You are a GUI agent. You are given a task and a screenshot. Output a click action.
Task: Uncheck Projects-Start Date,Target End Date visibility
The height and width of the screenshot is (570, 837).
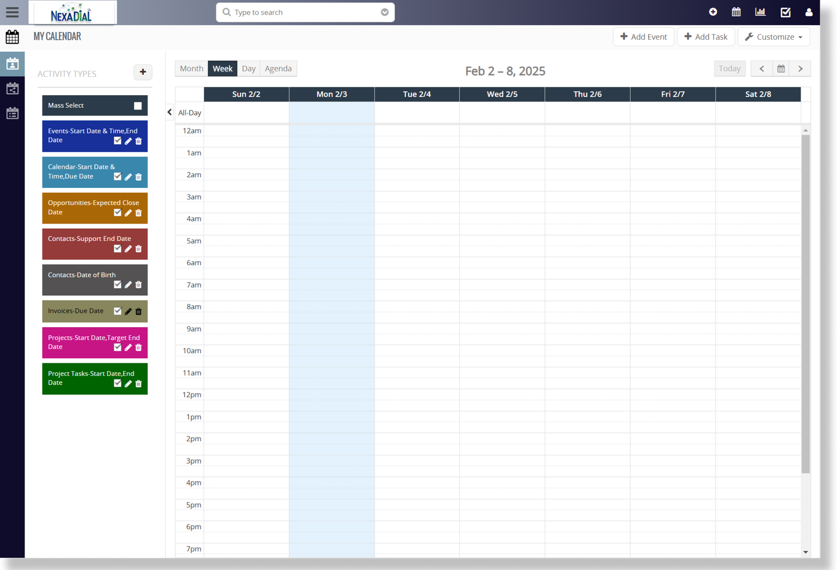[118, 347]
